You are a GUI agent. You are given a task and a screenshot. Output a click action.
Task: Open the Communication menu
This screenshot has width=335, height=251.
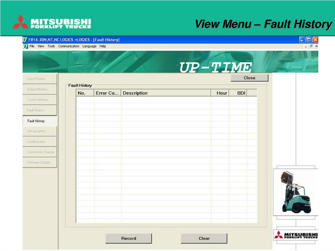pyautogui.click(x=69, y=46)
